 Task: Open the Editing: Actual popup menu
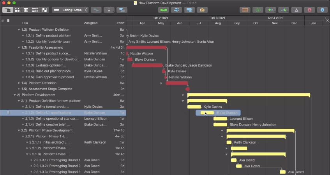click(x=70, y=10)
